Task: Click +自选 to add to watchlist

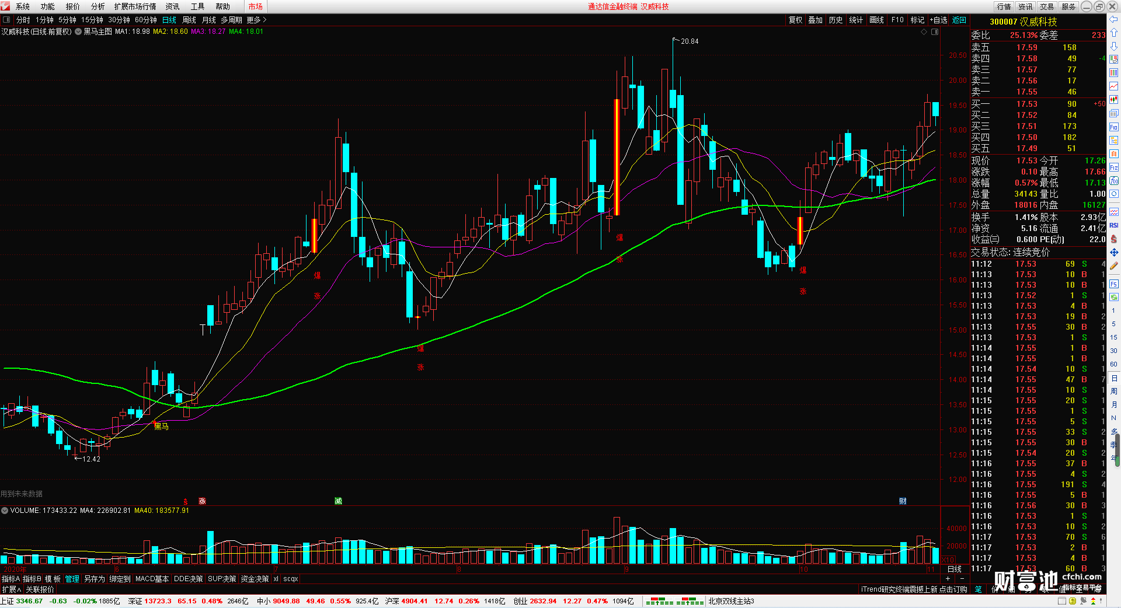Action: click(939, 20)
